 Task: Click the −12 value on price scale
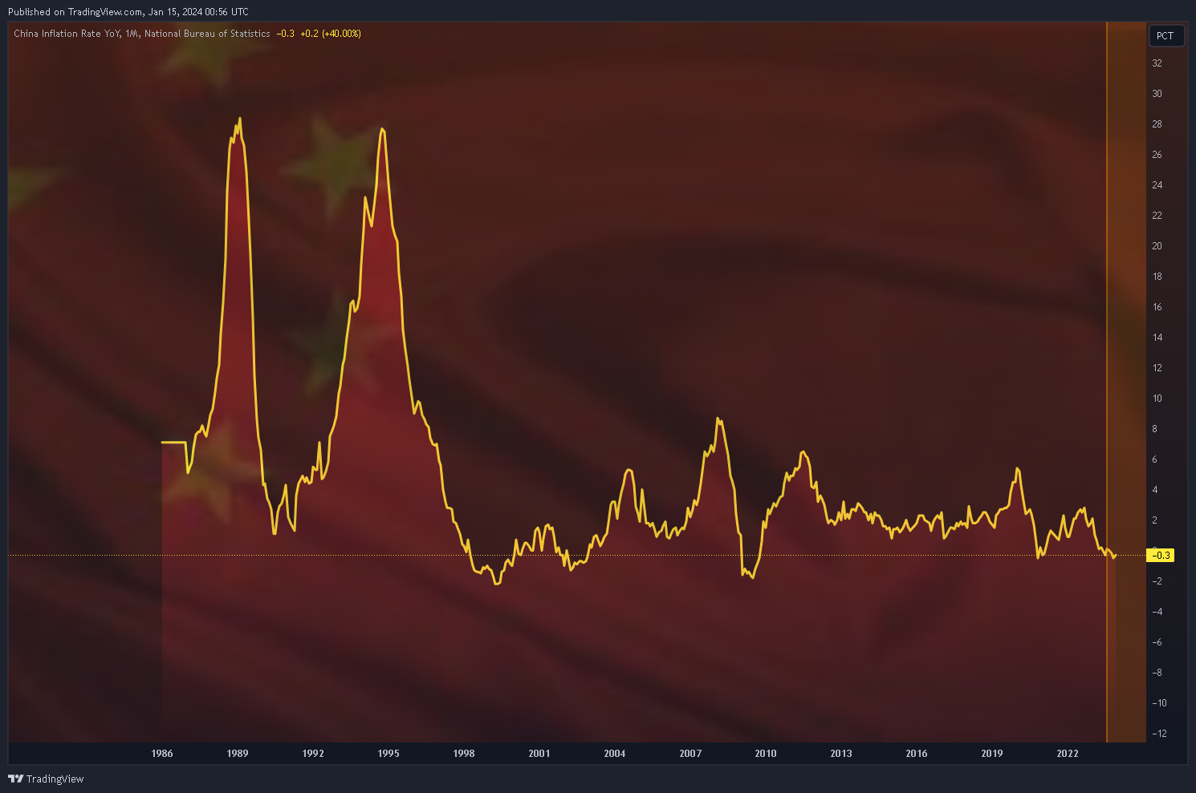[1159, 734]
